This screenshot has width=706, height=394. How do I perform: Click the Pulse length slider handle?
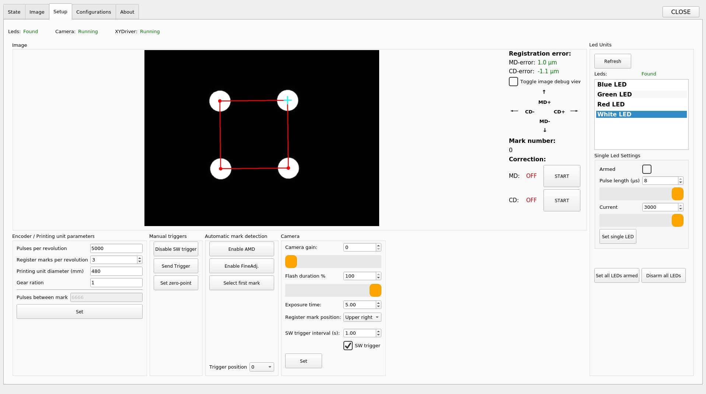tap(677, 194)
